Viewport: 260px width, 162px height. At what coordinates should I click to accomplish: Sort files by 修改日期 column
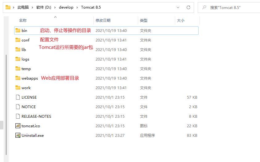point(103,20)
